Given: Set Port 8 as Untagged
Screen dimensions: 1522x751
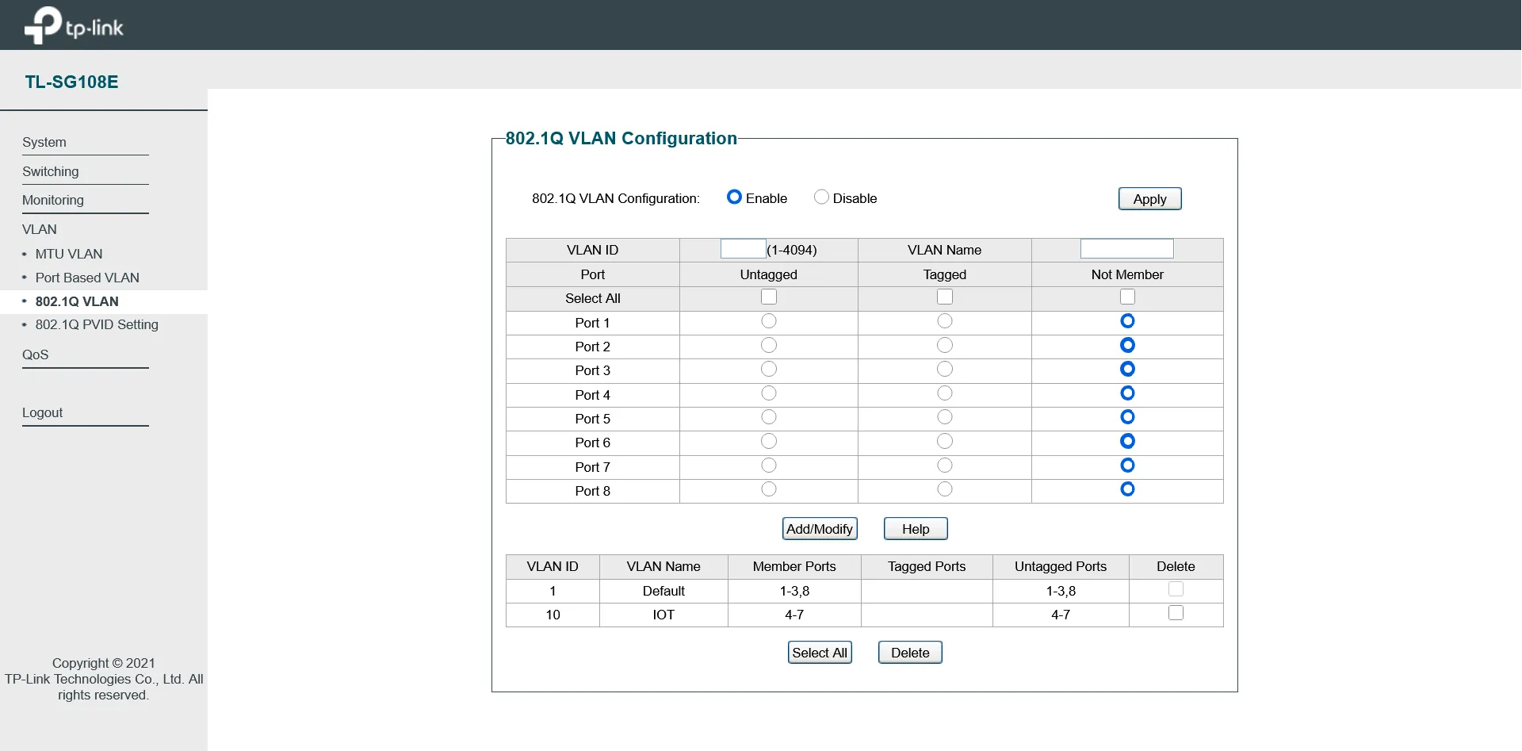Looking at the screenshot, I should coord(769,489).
